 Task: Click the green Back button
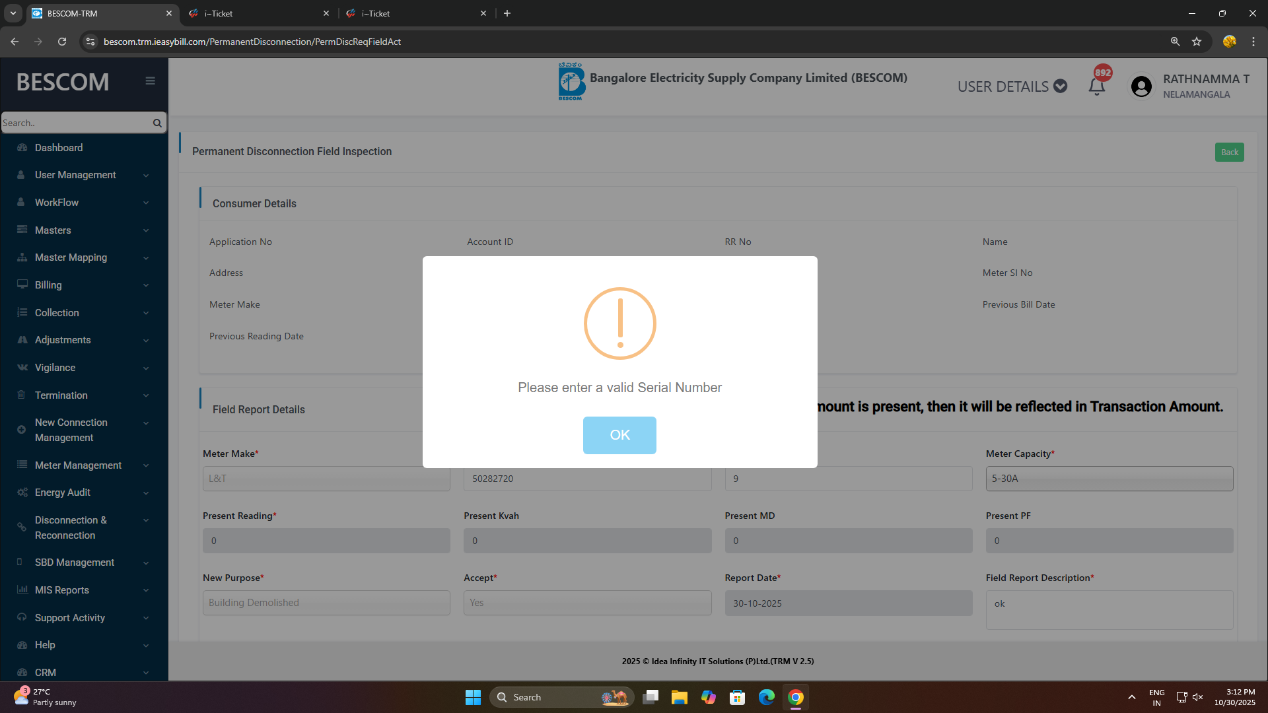[x=1229, y=153]
